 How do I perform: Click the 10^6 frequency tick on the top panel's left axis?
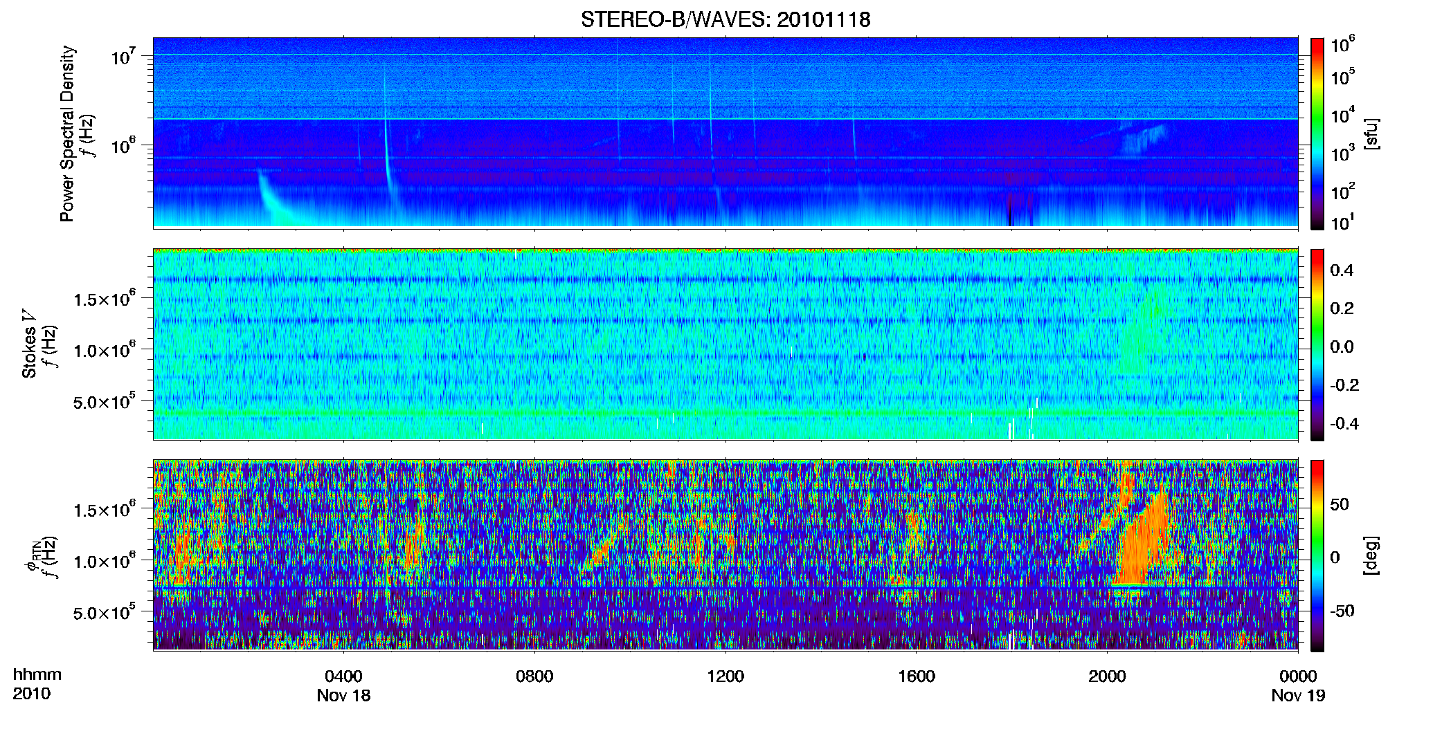(124, 145)
